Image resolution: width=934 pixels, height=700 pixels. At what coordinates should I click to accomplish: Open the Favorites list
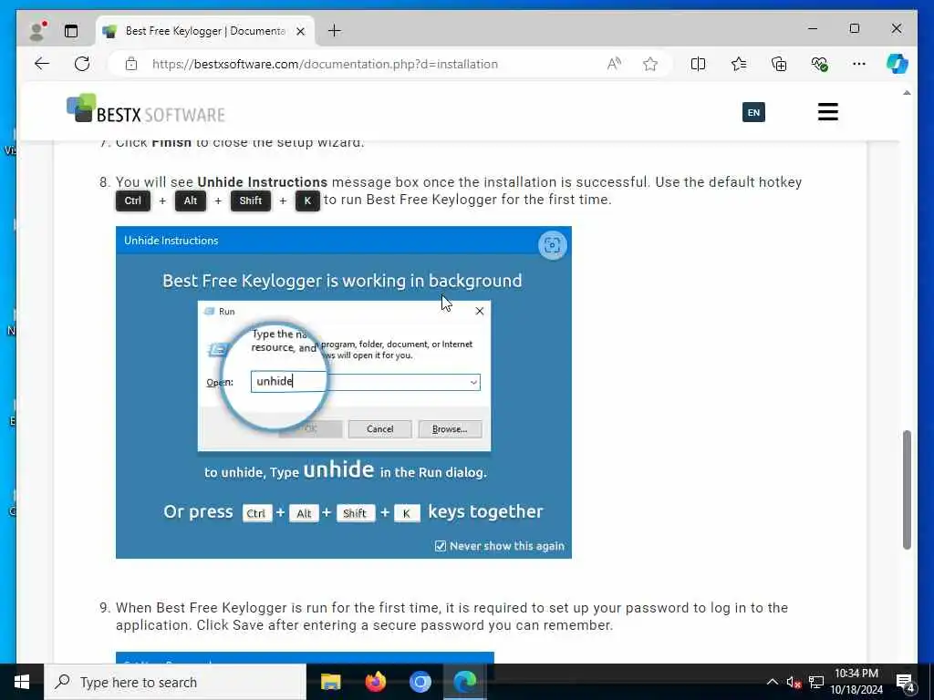click(x=739, y=64)
